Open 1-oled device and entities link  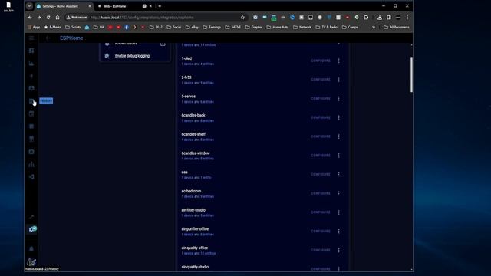click(198, 64)
